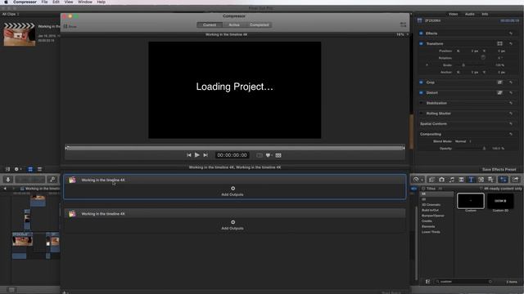The image size is (524, 294).
Task: Toggle the Transform checkbox in inspector
Action: (x=421, y=43)
